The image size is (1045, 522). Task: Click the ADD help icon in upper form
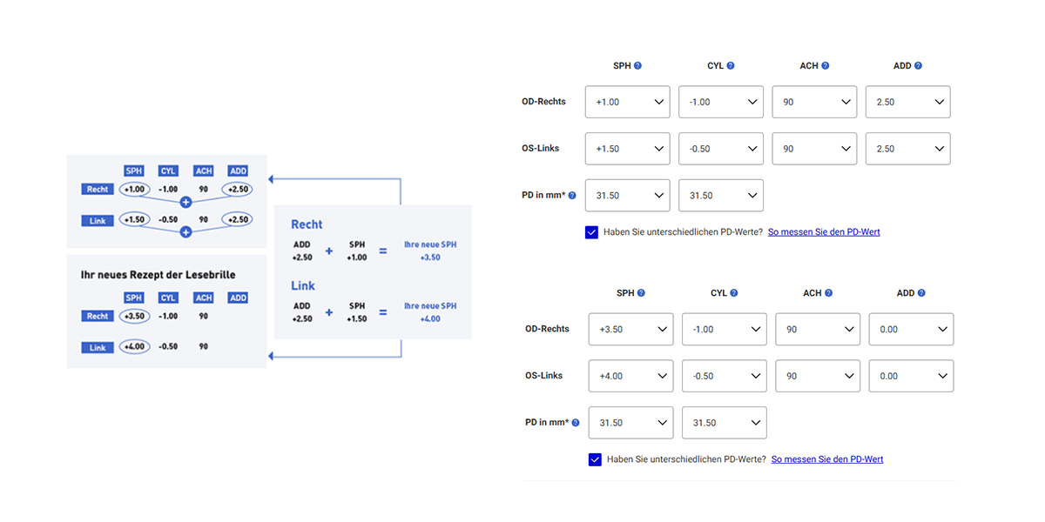pos(918,66)
